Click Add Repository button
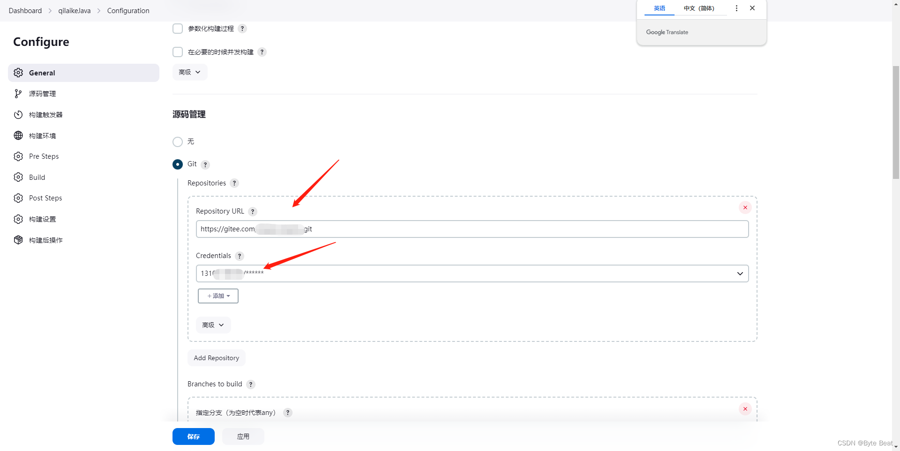The image size is (900, 451). coord(217,358)
